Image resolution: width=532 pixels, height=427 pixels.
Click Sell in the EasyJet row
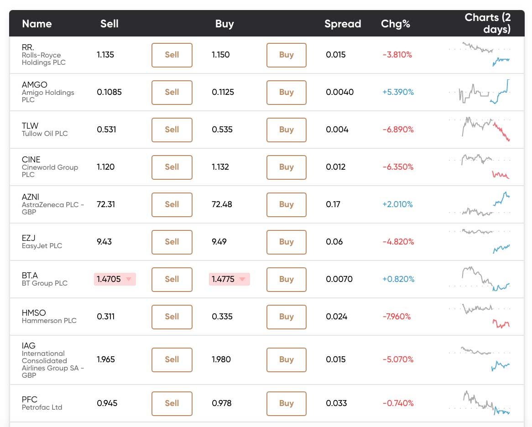coord(172,242)
